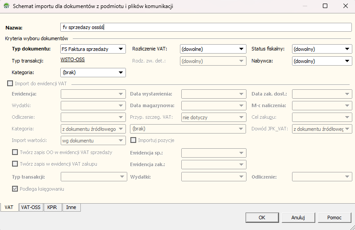Tick Twórz zapis OO w ewidencji VAT sprzedaży
The width and height of the screenshot is (355, 230).
15,152
